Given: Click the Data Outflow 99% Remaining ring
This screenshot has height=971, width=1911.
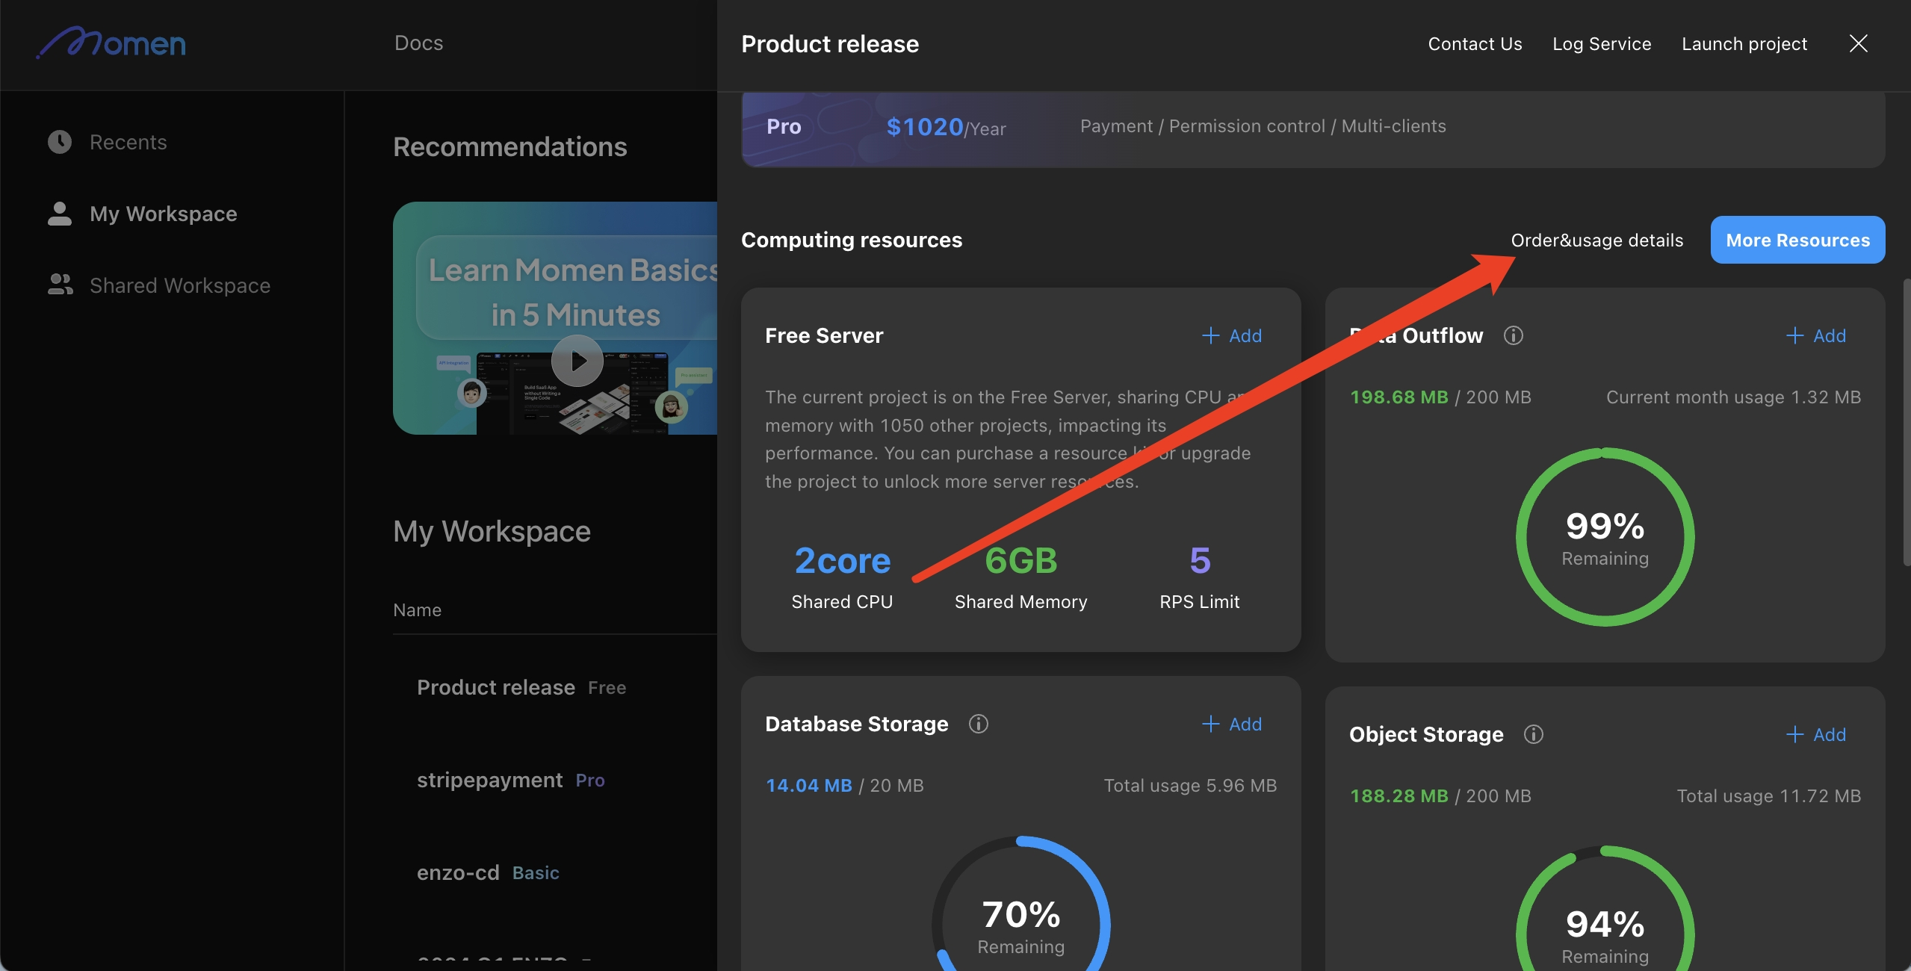Looking at the screenshot, I should [1605, 536].
